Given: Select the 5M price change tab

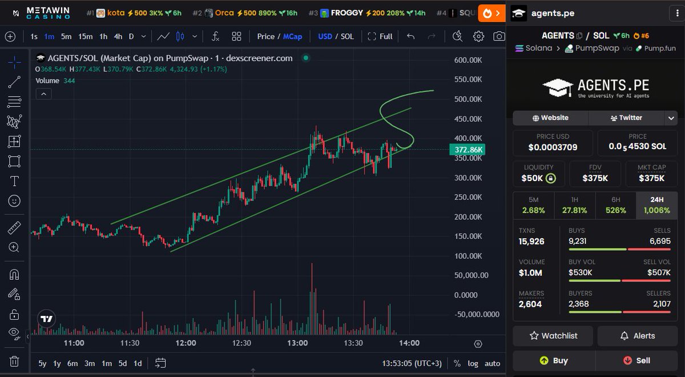Looking at the screenshot, I should [533, 206].
